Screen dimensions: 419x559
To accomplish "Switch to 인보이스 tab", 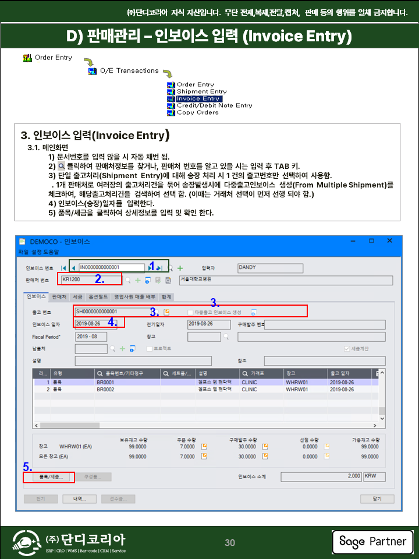I will pos(36,296).
